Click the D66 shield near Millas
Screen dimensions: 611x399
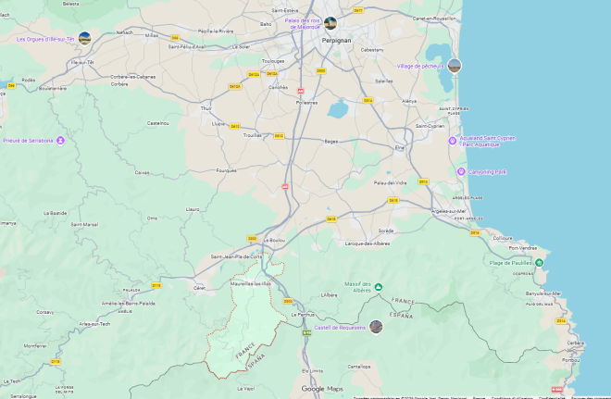[x=175, y=38]
